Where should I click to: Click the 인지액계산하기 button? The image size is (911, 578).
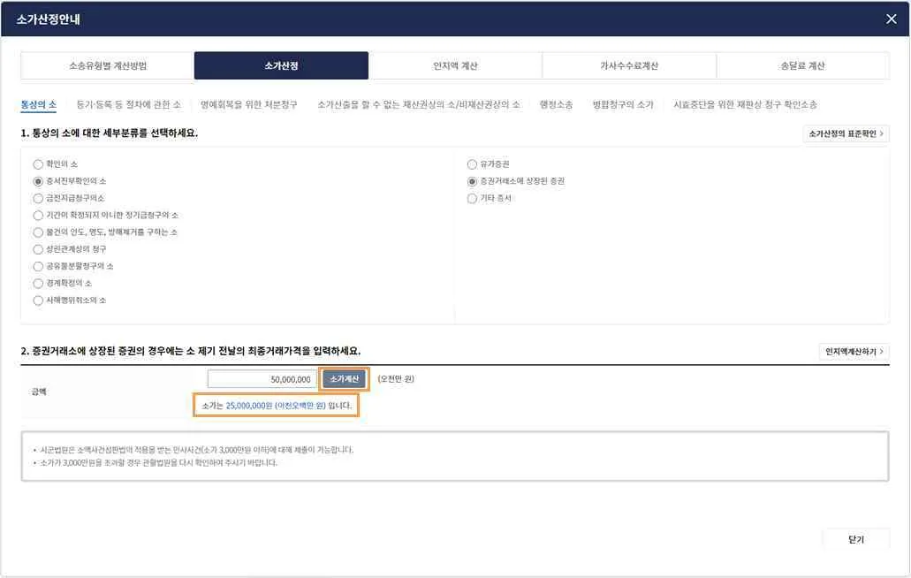854,352
